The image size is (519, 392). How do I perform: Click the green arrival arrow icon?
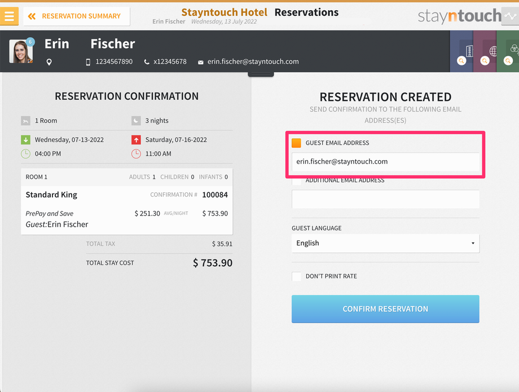tap(25, 140)
